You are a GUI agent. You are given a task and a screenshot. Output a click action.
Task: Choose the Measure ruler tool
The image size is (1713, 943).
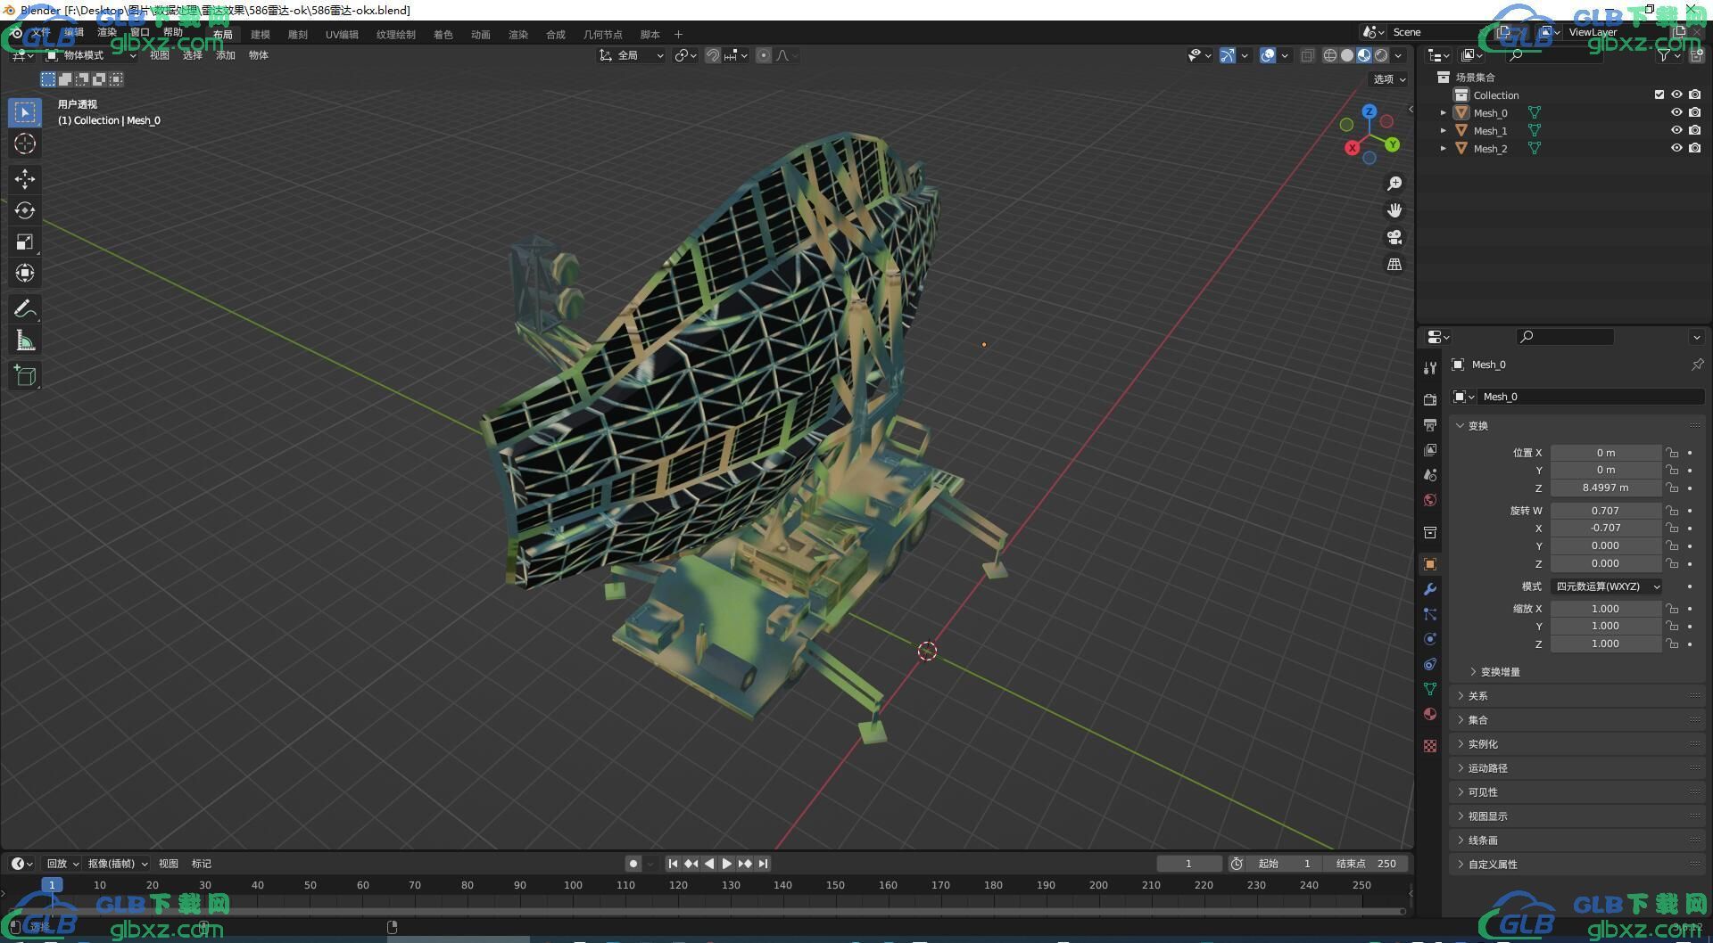pos(25,340)
